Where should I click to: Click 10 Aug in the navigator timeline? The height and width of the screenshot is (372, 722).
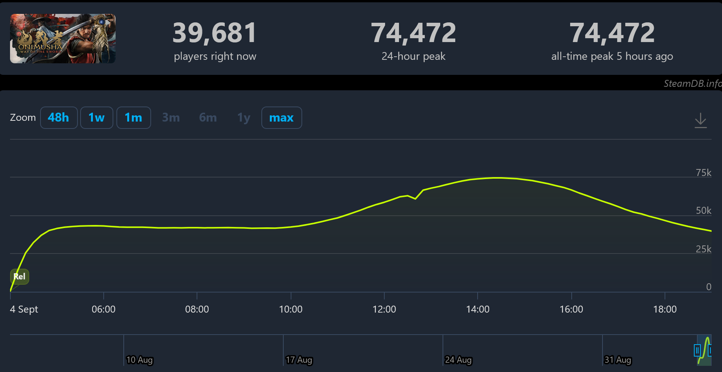pyautogui.click(x=140, y=360)
